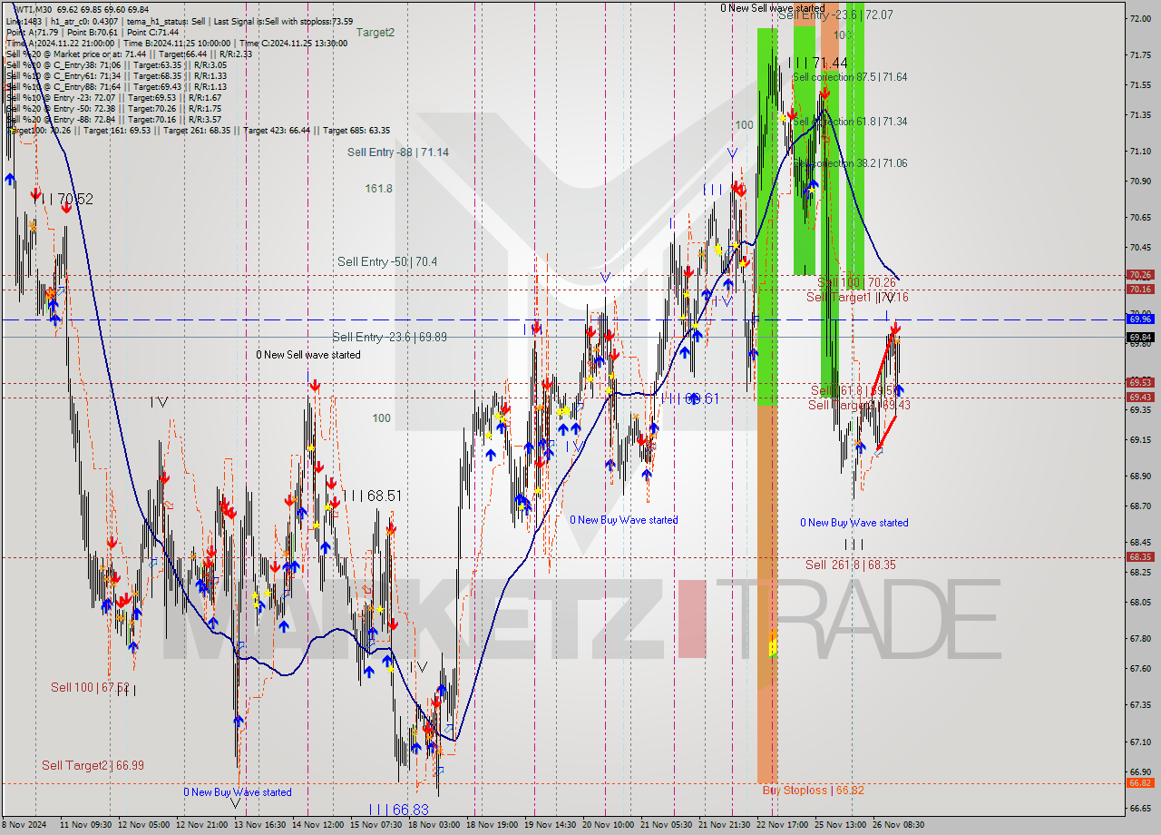Click 'Sell correction 38.2 | 71.06' label
Image resolution: width=1161 pixels, height=835 pixels.
(850, 163)
